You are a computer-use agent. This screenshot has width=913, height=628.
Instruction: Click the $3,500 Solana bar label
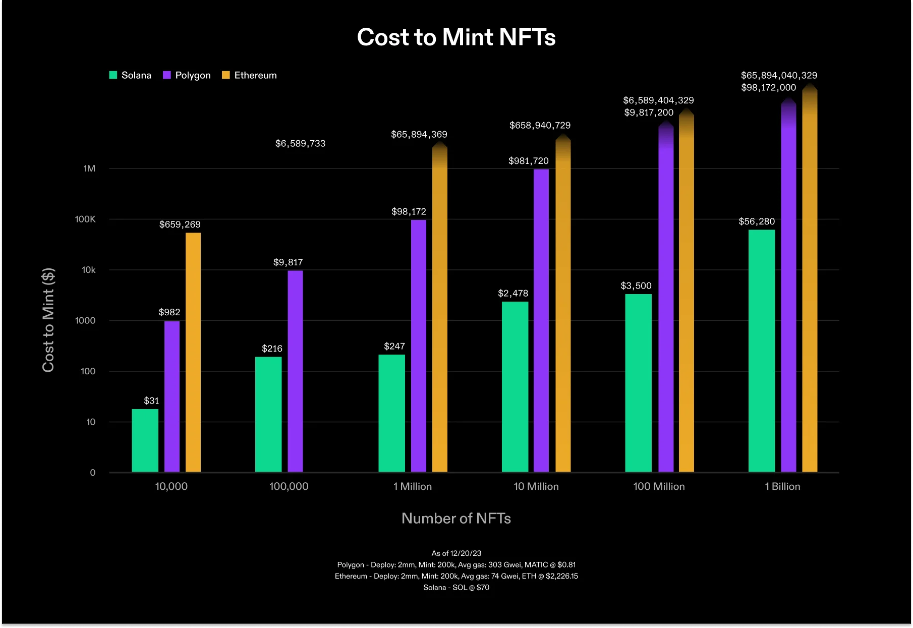(x=636, y=286)
